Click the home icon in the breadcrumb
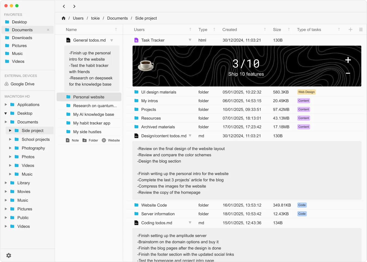This screenshot has width=367, height=262. [63, 18]
